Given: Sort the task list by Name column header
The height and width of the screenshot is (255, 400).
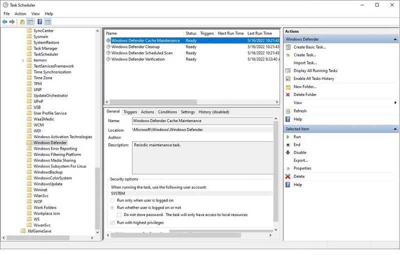Looking at the screenshot, I should pos(144,33).
